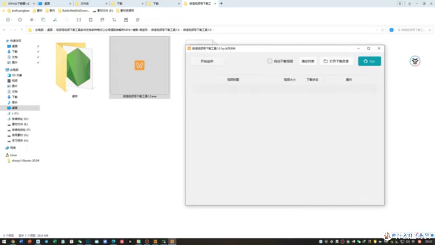Click the floating round assistant icon
Viewport: 435px width, 245px height.
tap(415, 61)
